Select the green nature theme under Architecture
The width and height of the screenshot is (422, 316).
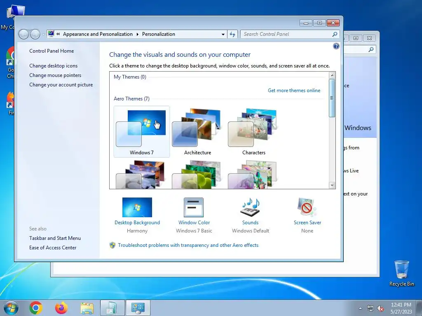click(197, 174)
